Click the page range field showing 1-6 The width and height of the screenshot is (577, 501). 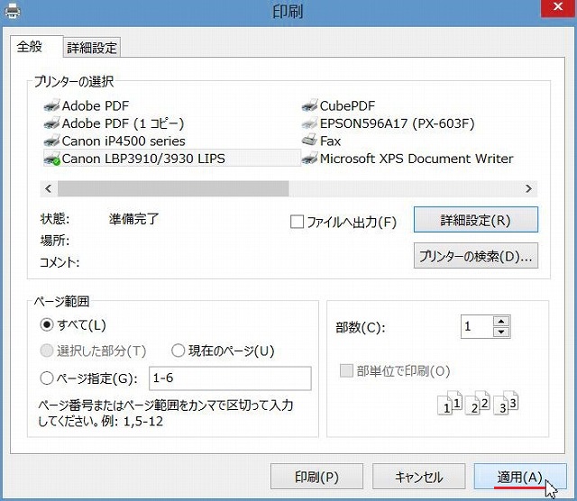[230, 378]
